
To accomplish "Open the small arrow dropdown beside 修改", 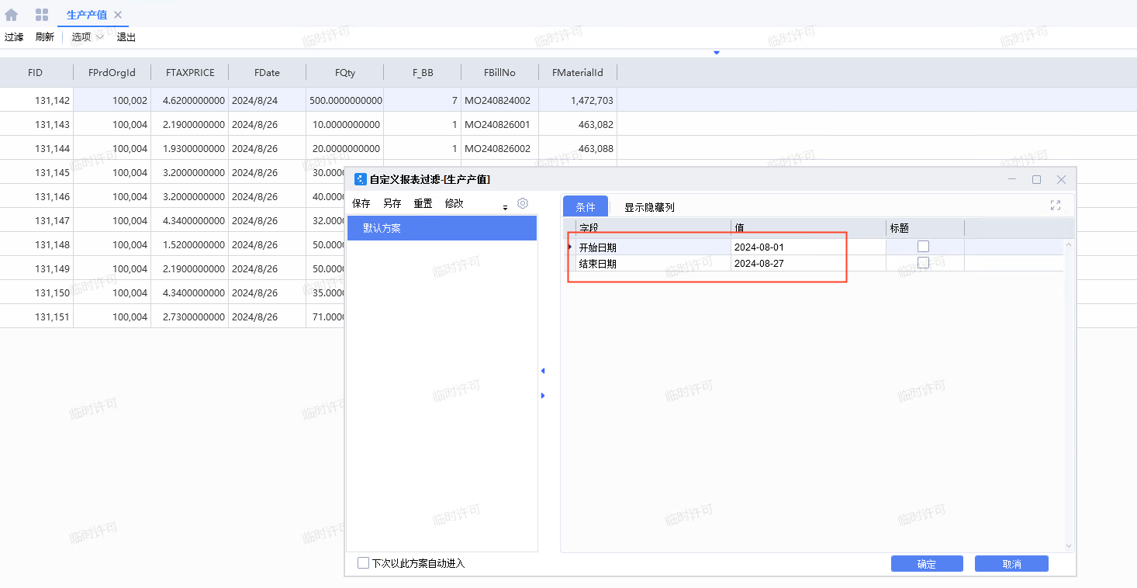I will click(x=506, y=207).
